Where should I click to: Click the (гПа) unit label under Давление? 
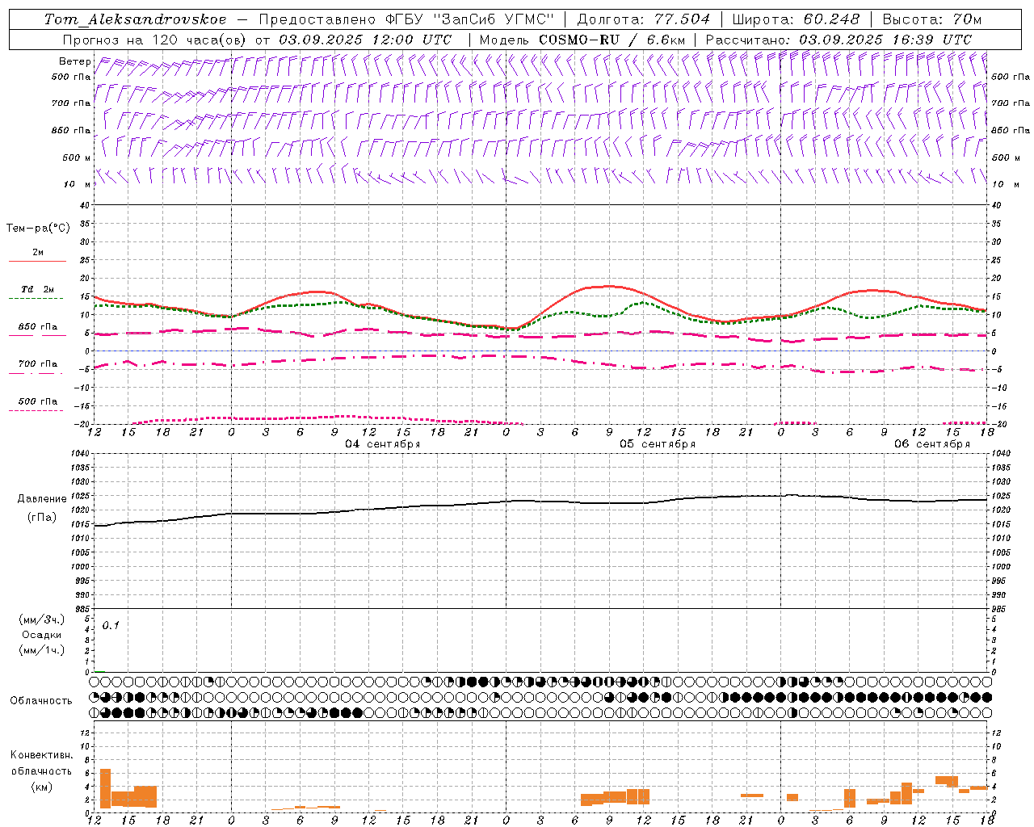pos(42,517)
